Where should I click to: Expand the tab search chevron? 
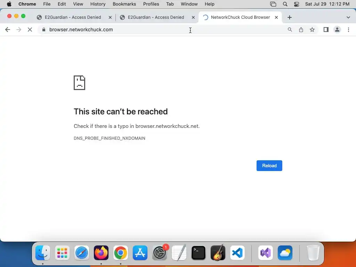pos(348,17)
